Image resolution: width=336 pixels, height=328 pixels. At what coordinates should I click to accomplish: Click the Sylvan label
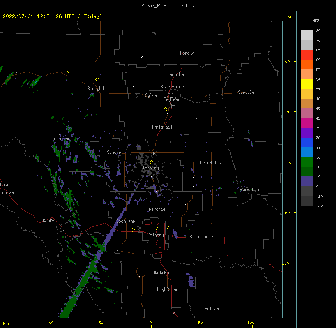[152, 95]
